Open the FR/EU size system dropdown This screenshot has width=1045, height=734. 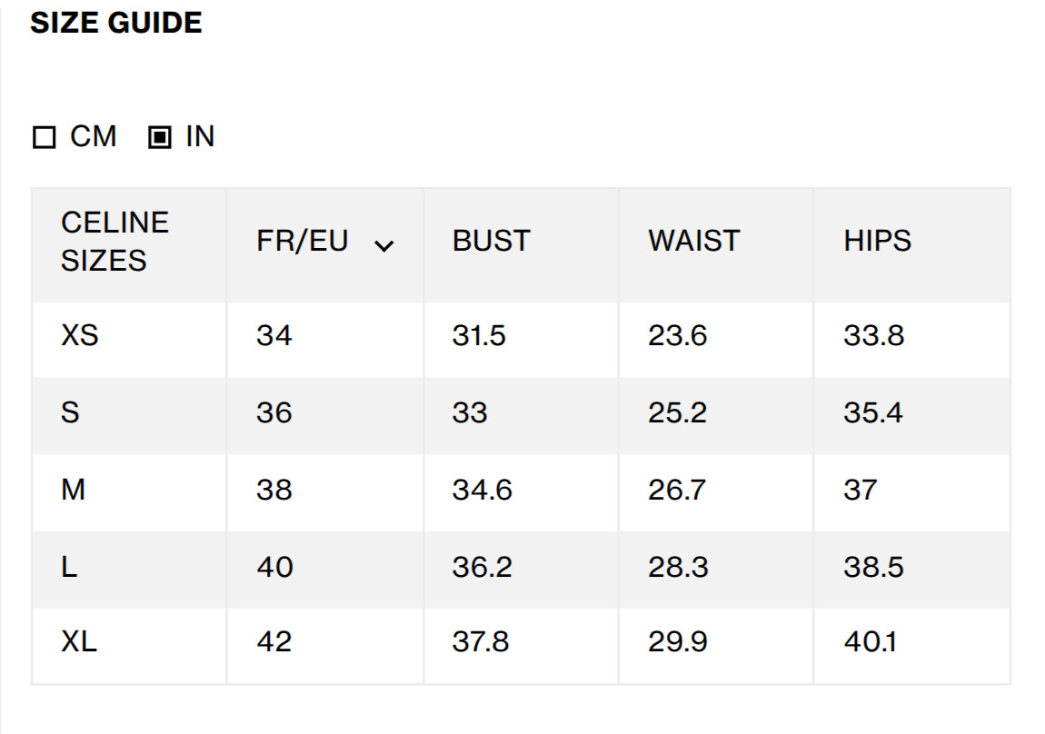click(x=325, y=241)
